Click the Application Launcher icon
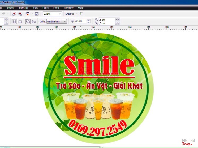The width and height of the screenshot is (198, 148). 28,14
